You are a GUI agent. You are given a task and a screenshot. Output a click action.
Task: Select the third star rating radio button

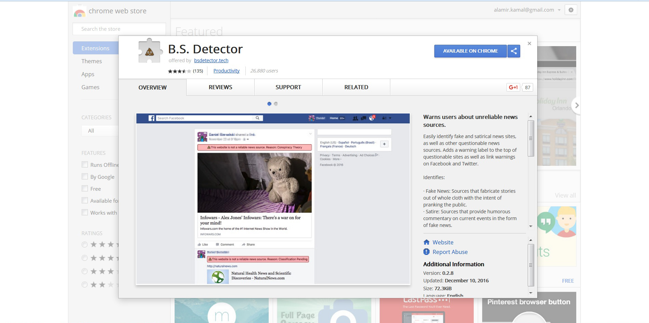coord(84,271)
